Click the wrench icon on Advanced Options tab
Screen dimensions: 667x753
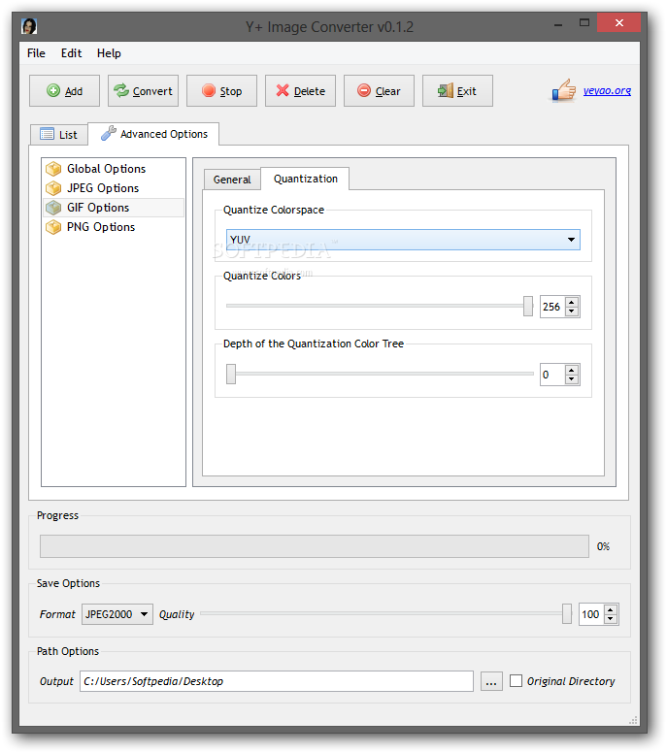tap(108, 133)
